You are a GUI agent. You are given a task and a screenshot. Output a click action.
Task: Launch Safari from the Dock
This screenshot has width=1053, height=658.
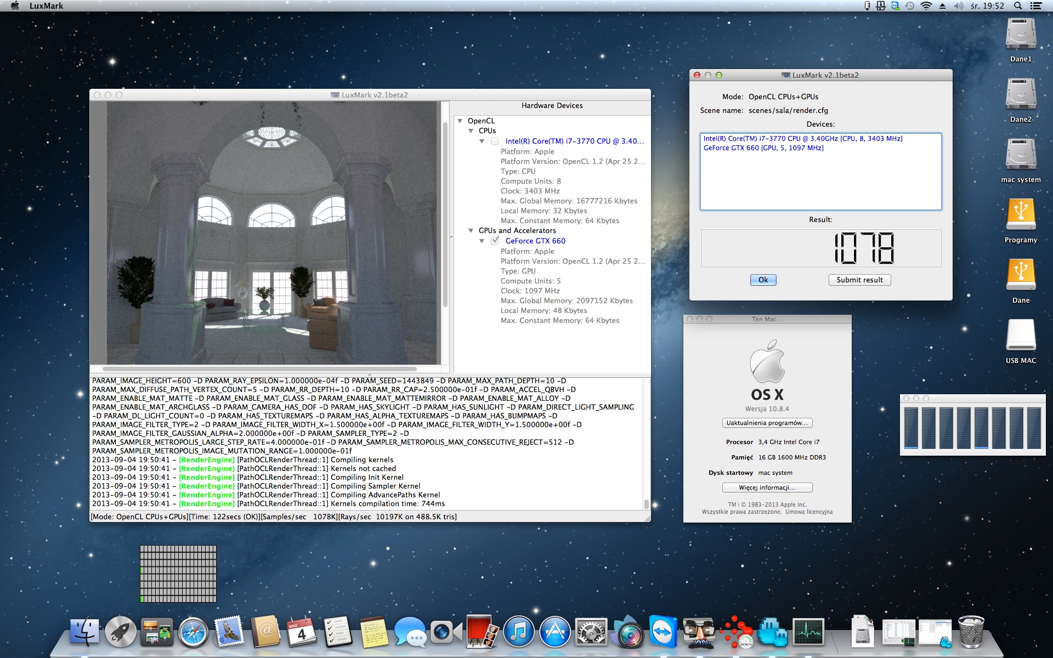click(x=193, y=632)
